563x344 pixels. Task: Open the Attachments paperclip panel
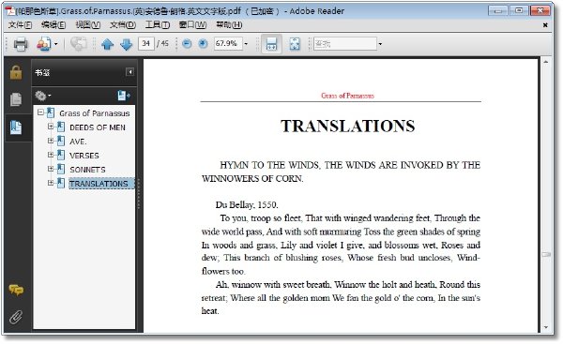tap(16, 317)
